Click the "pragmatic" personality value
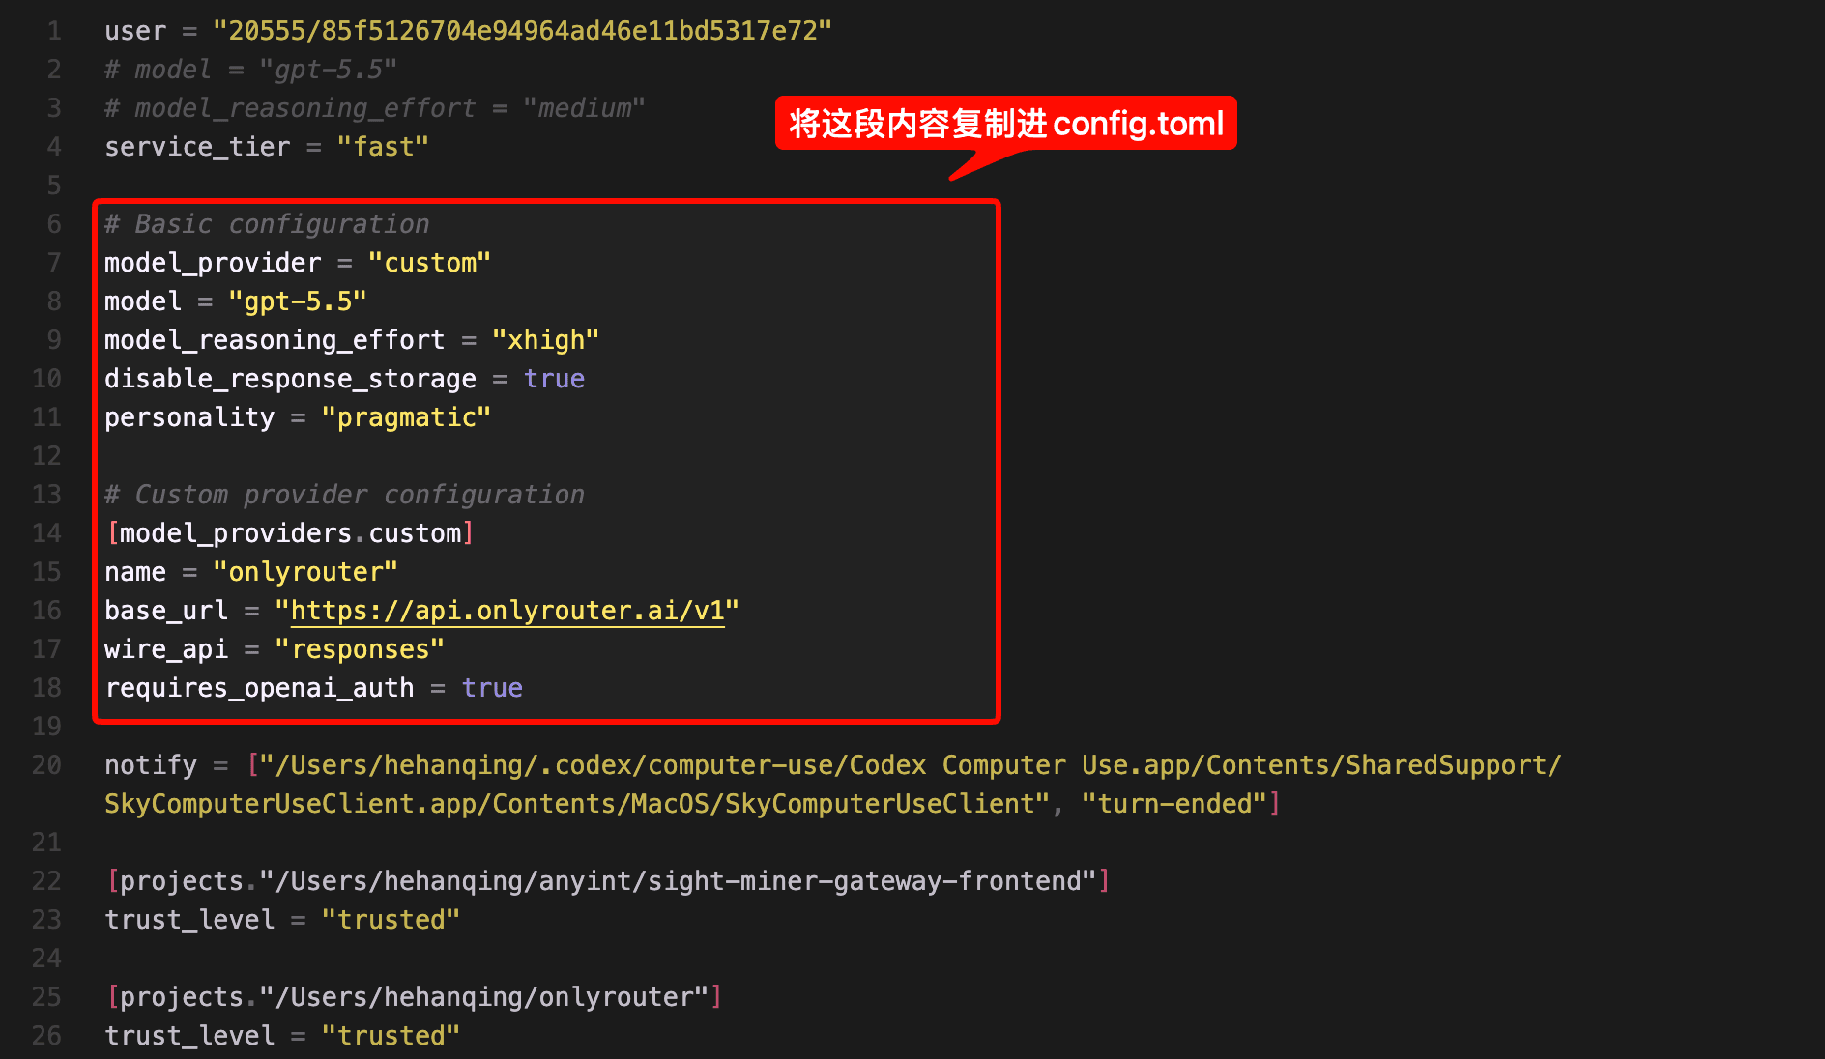The width and height of the screenshot is (1825, 1059). click(406, 417)
